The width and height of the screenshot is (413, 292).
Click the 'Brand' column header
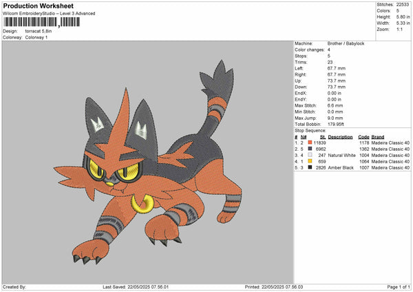point(378,137)
